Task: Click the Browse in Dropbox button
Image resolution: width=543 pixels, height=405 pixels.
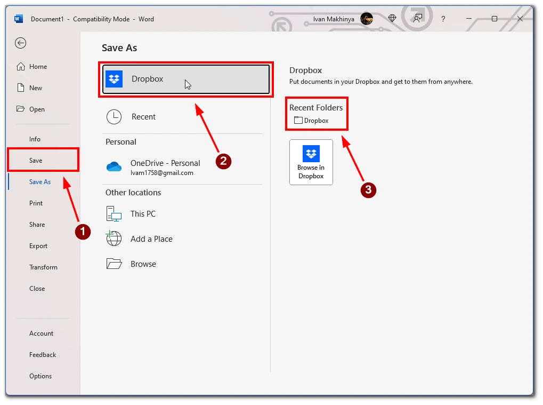Action: (x=311, y=162)
